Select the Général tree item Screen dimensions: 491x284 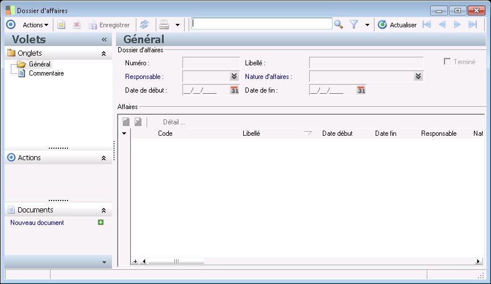(39, 64)
